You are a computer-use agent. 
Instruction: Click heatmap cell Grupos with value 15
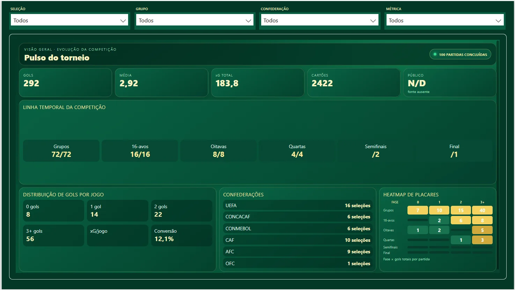click(461, 210)
